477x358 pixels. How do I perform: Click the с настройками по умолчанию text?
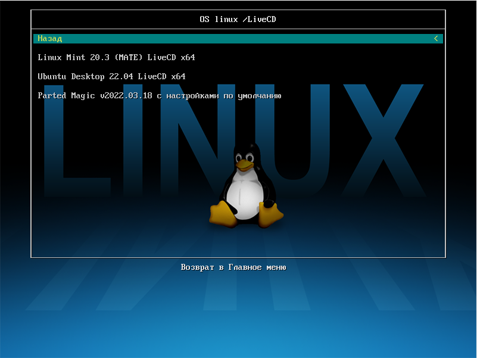pyautogui.click(x=222, y=96)
